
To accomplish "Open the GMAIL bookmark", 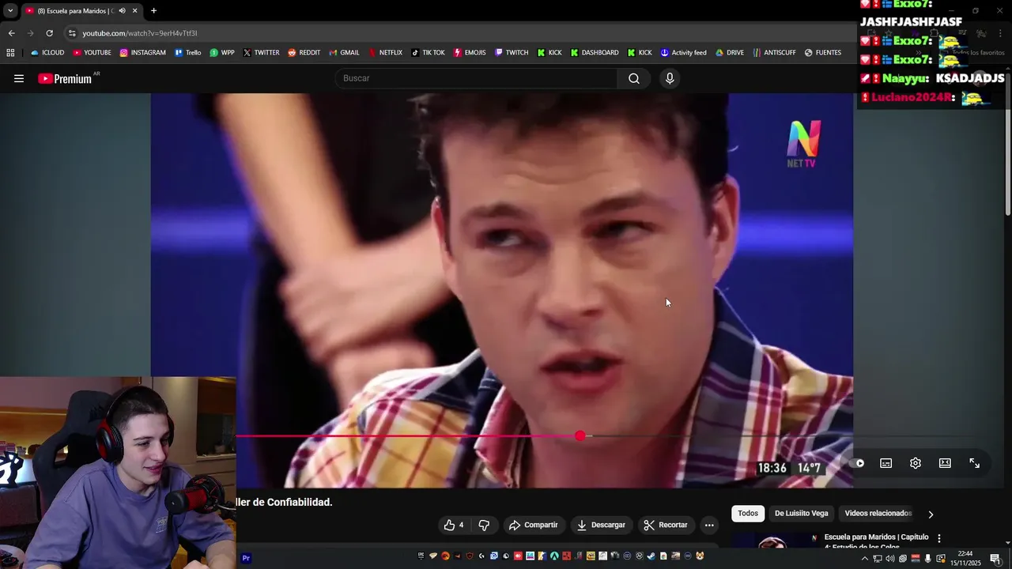I will click(x=344, y=53).
